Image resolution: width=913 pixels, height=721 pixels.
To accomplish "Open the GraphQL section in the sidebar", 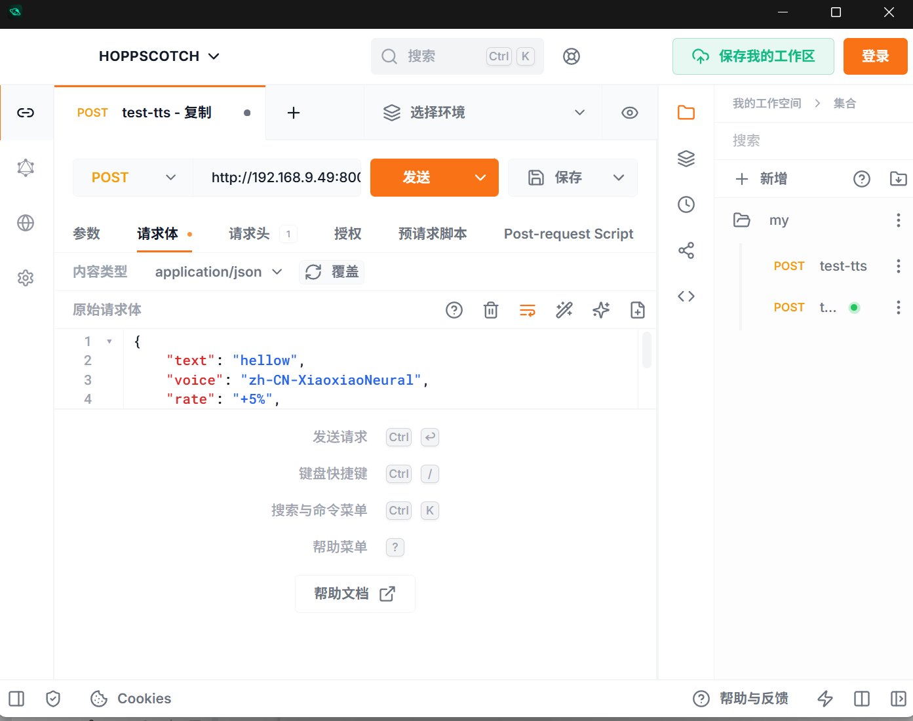I will click(x=26, y=168).
